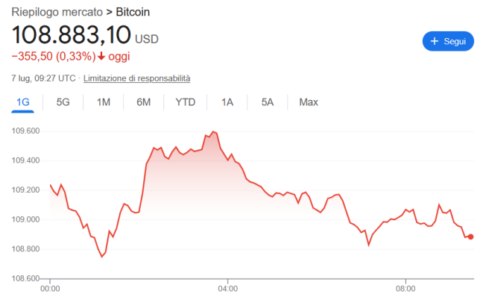Click the Bitcoin breadcrumb label

pos(133,12)
